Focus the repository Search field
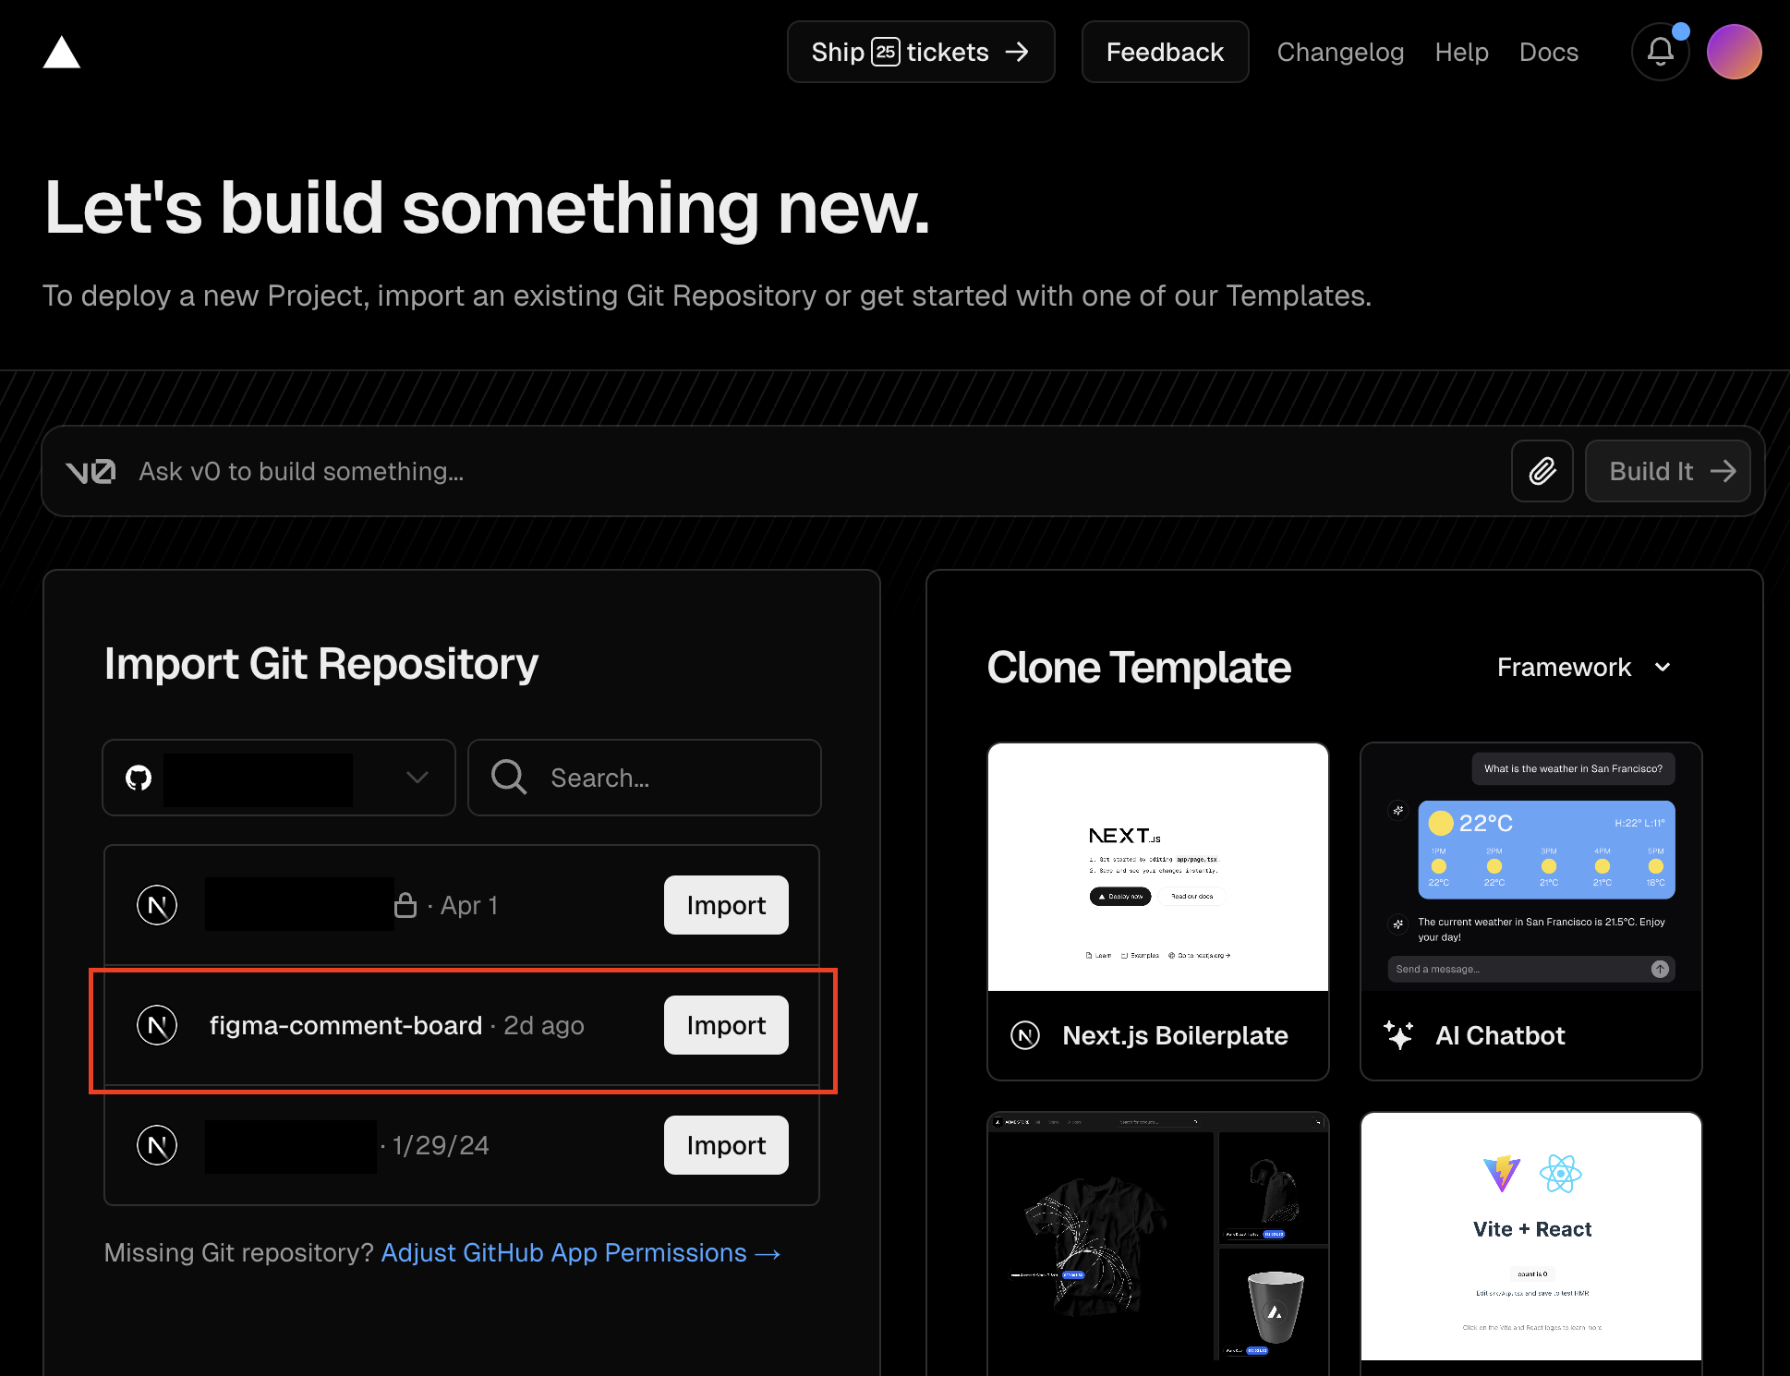 645,778
